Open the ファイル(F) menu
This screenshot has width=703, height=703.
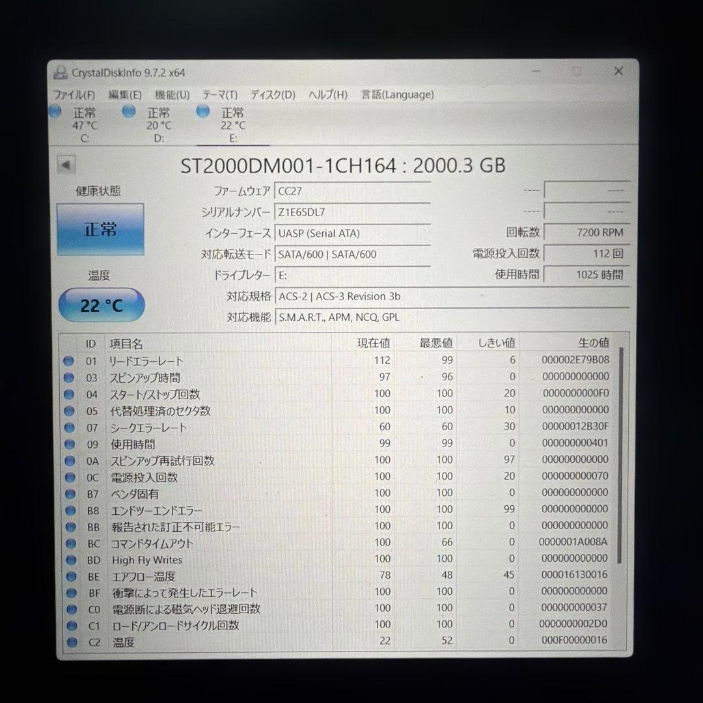[74, 95]
